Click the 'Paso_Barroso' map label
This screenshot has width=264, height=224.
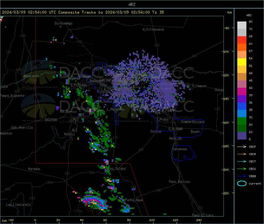tap(180, 182)
